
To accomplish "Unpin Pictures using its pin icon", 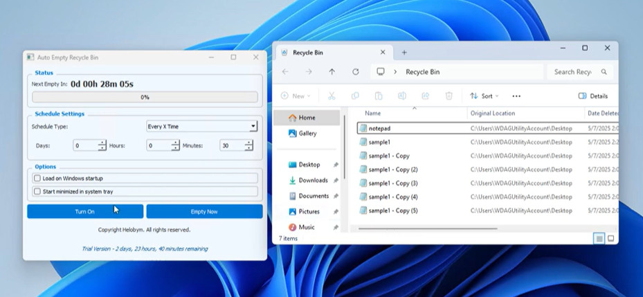I will click(336, 212).
